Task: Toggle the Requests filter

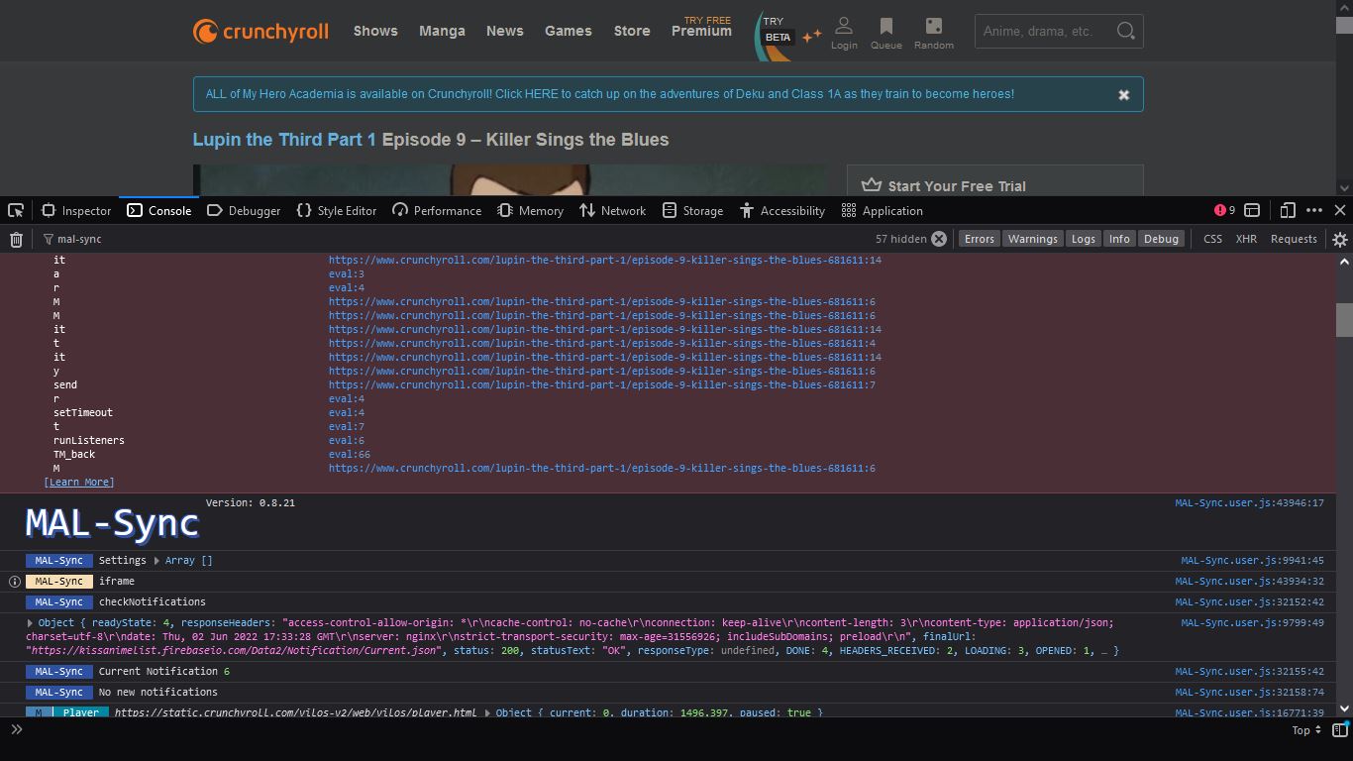Action: click(1294, 239)
